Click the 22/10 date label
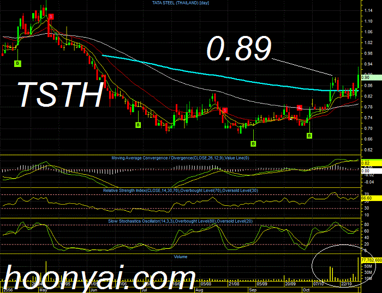The image size is (382, 293). tap(347, 284)
